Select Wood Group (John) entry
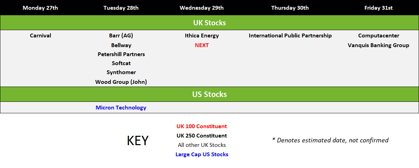The height and width of the screenshot is (168, 419). (121, 82)
